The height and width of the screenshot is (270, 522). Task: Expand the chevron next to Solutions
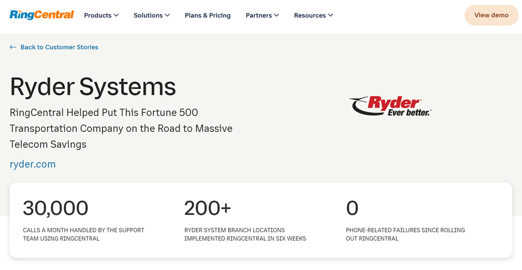168,15
